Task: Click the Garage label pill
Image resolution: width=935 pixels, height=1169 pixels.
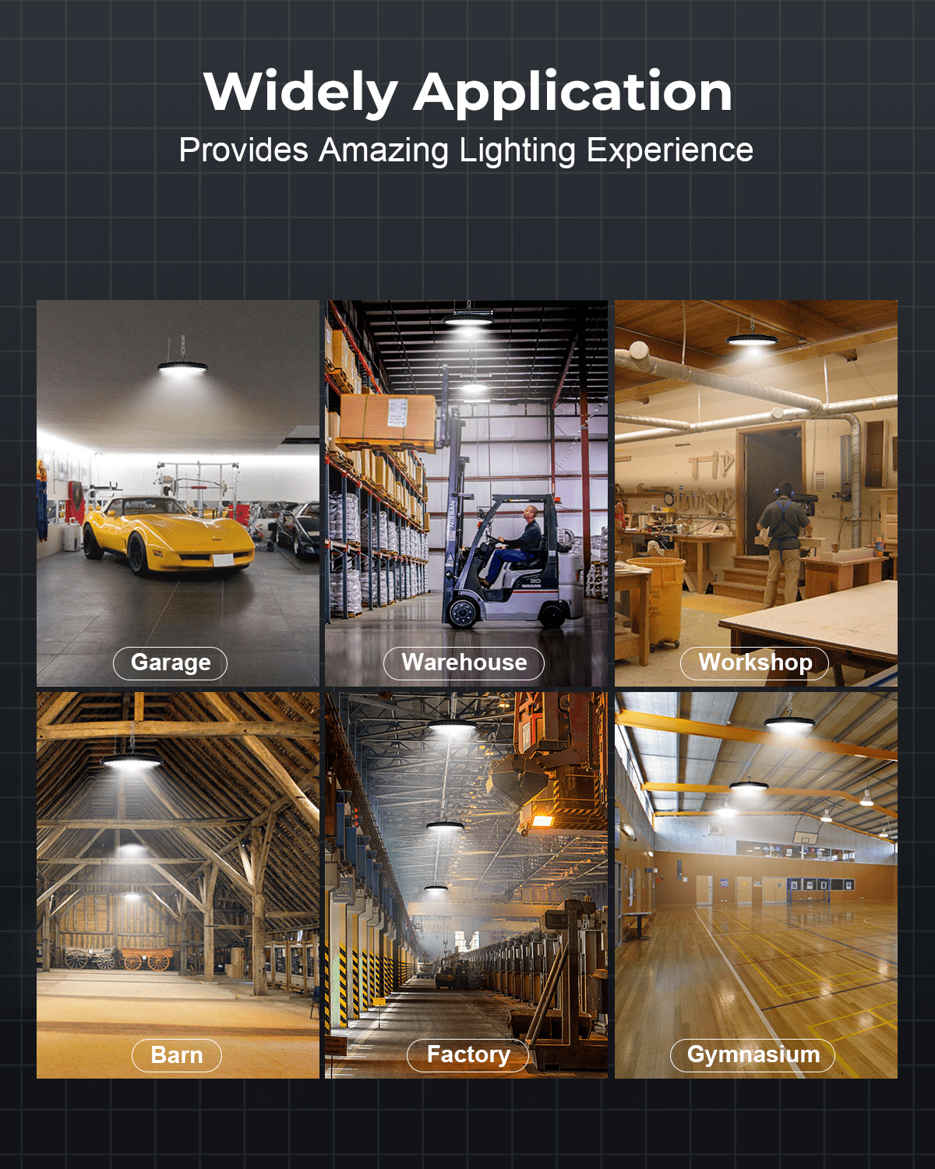Action: 170,663
